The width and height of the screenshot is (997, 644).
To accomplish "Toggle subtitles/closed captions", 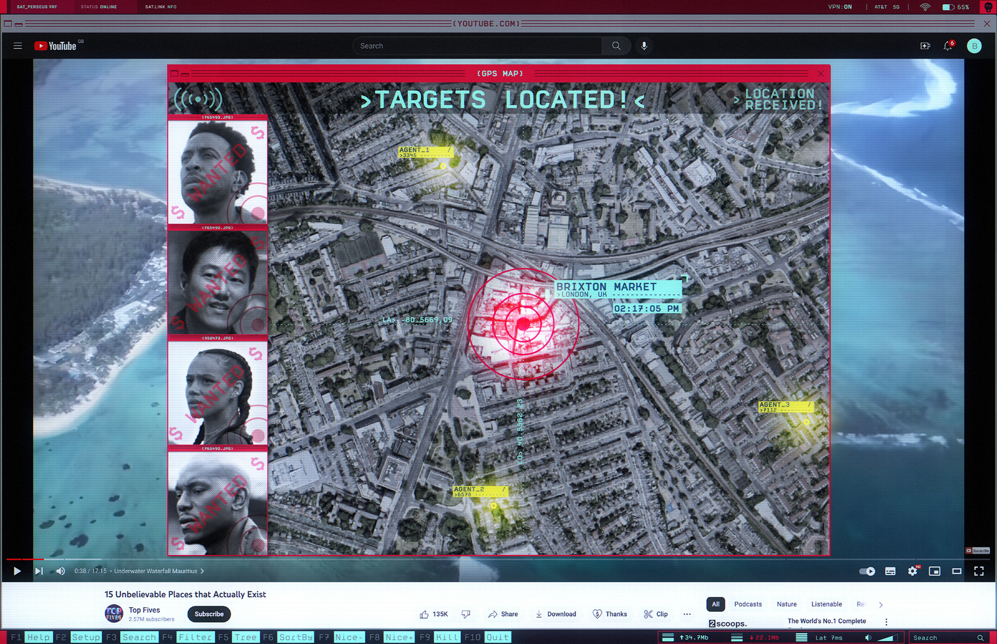I will point(890,571).
